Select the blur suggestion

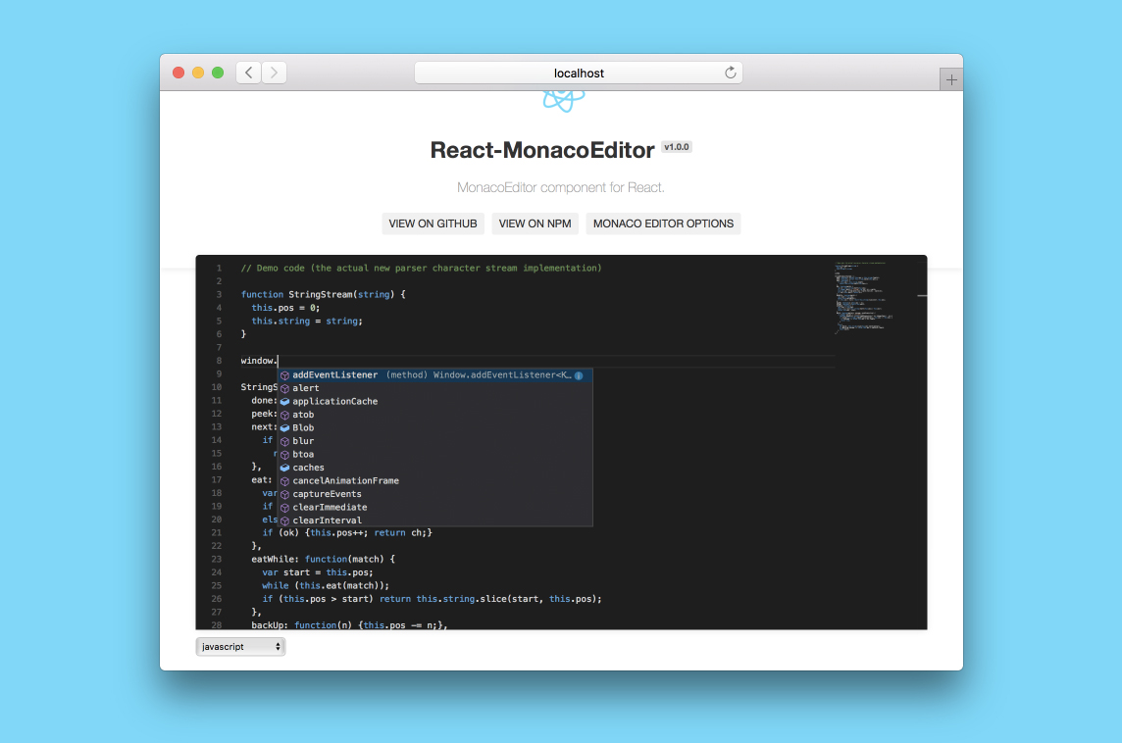(x=435, y=441)
